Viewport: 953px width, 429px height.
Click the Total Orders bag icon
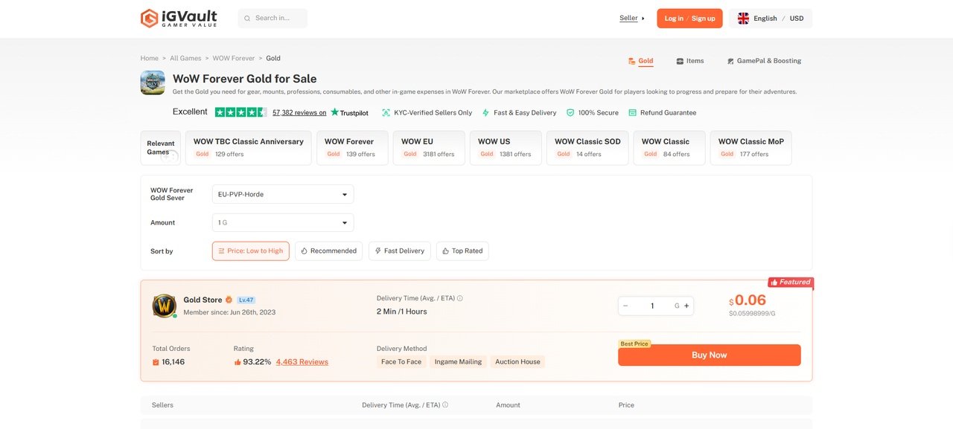coord(156,362)
